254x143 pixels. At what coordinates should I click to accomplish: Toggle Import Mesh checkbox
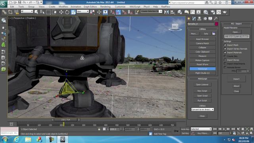coord(225,45)
